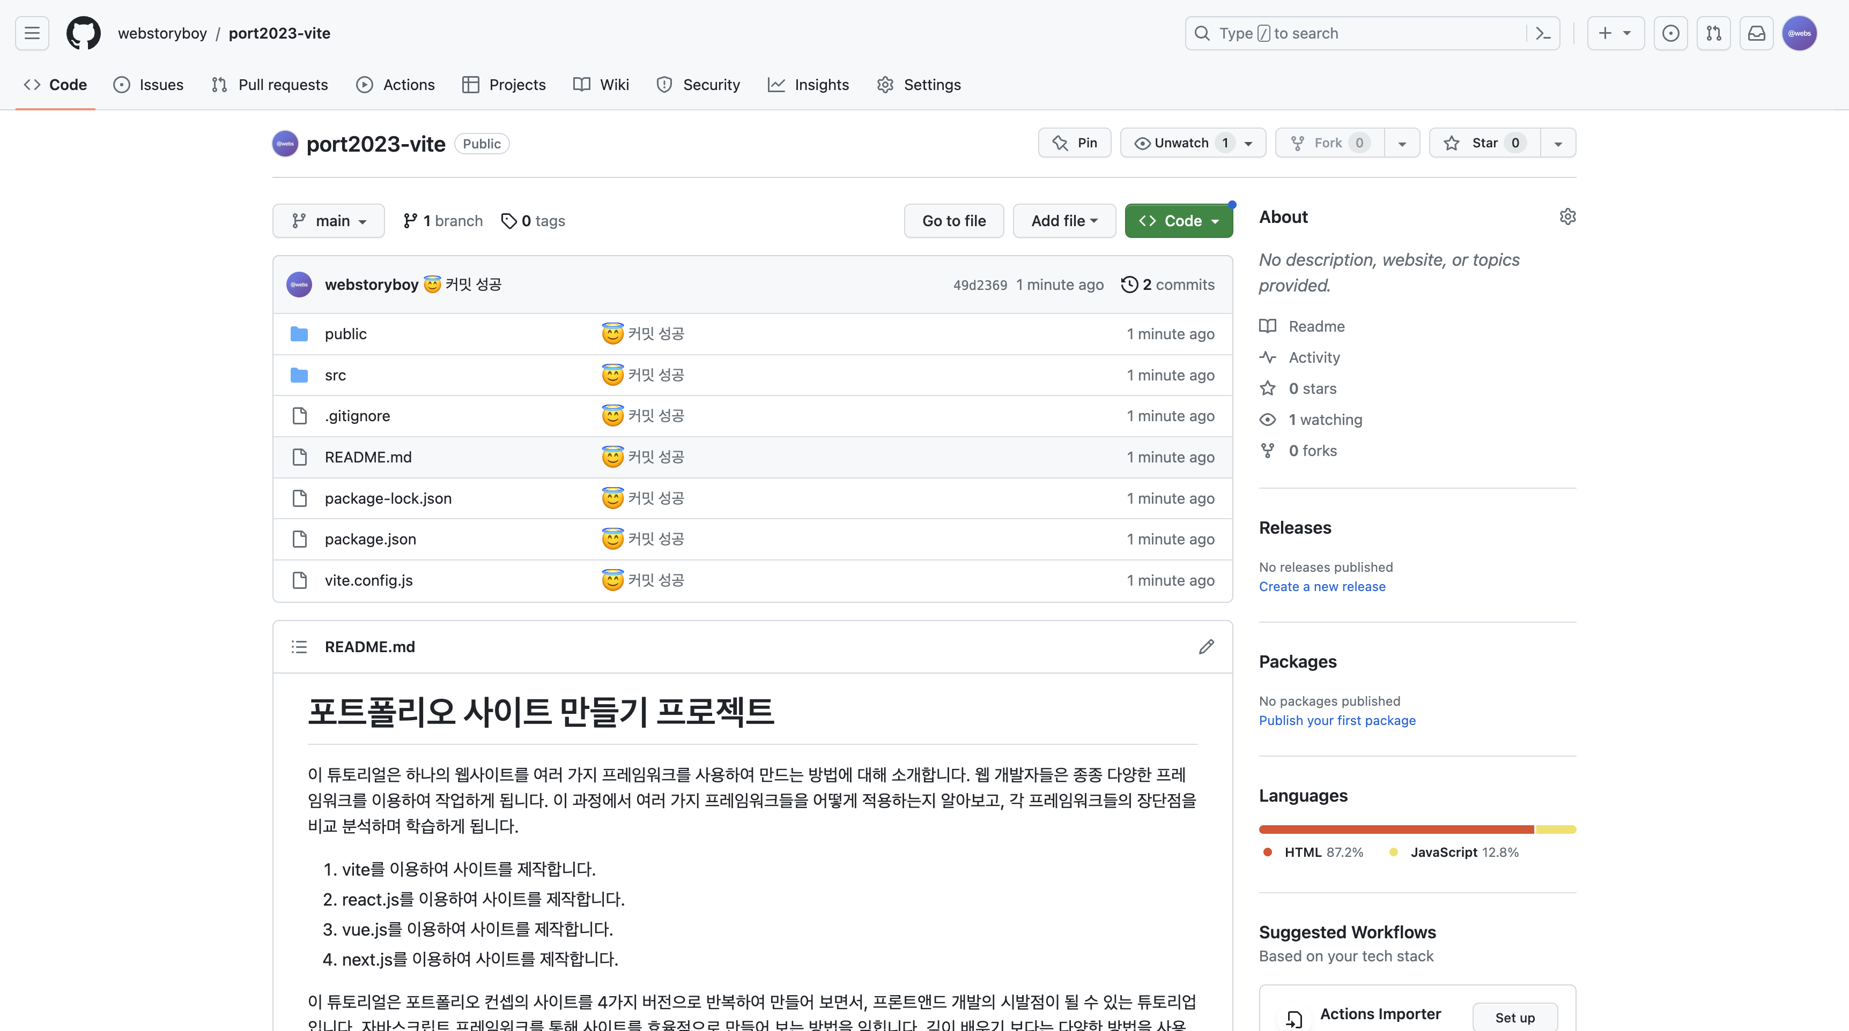Open the command palette icon in search
Viewport: 1849px width, 1031px height.
pyautogui.click(x=1543, y=33)
